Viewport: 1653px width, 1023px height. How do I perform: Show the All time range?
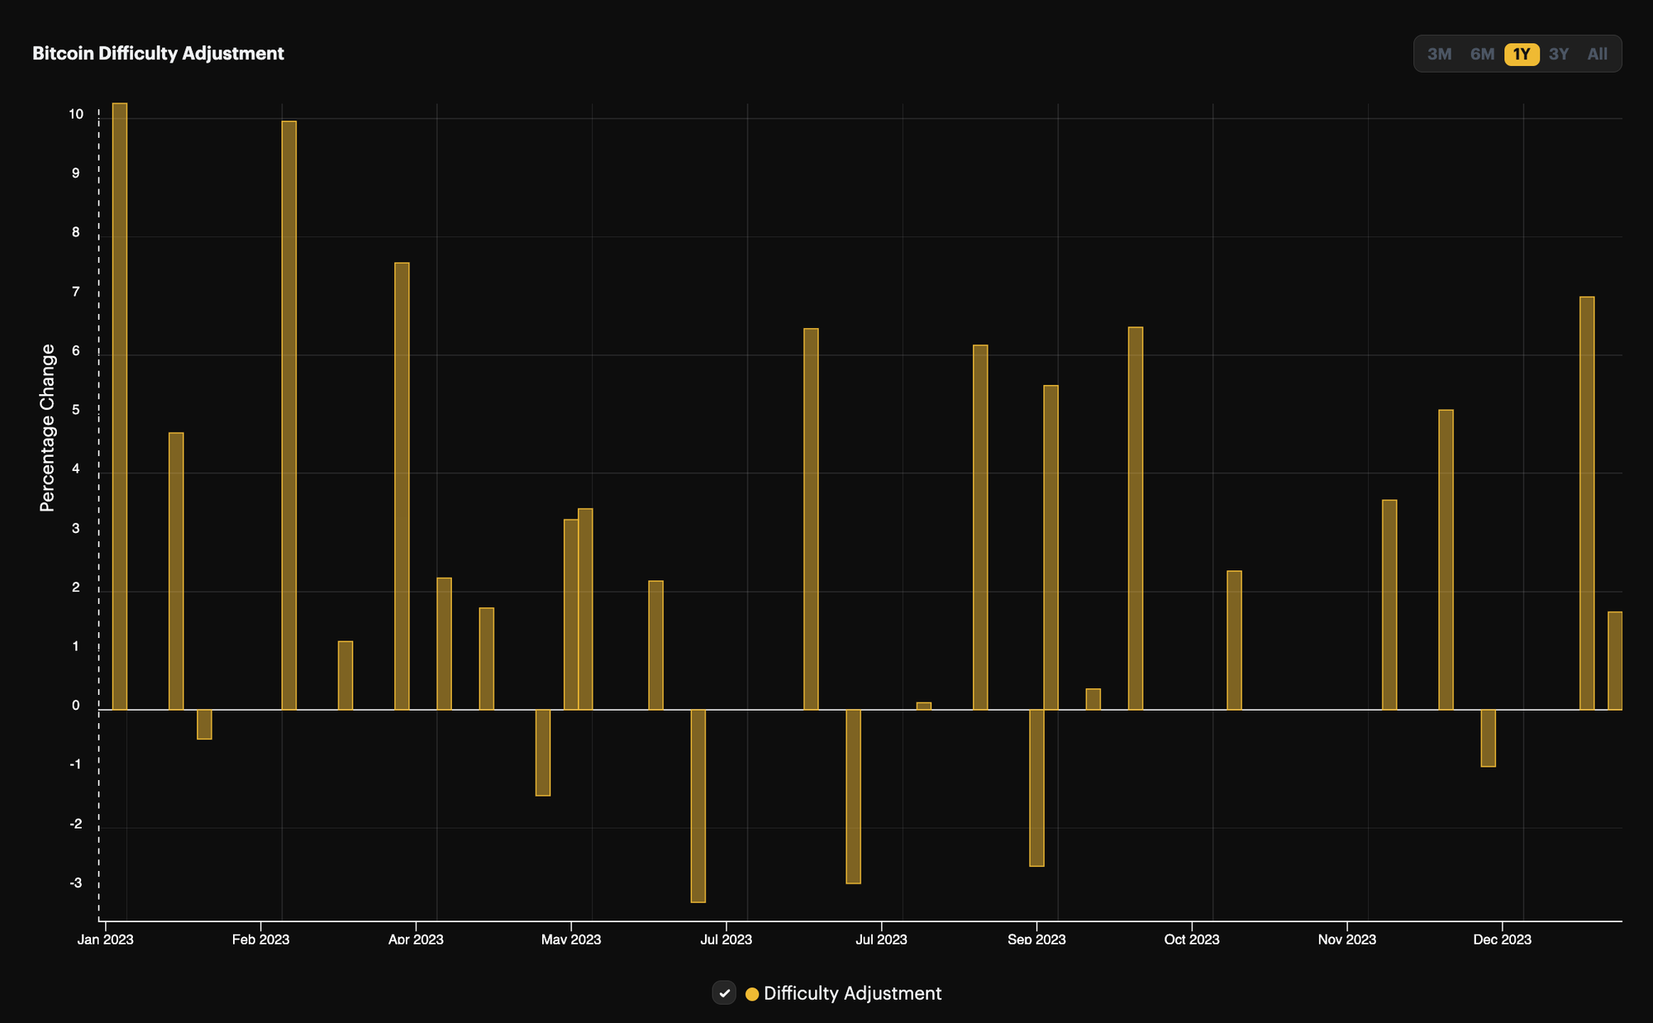coord(1597,55)
